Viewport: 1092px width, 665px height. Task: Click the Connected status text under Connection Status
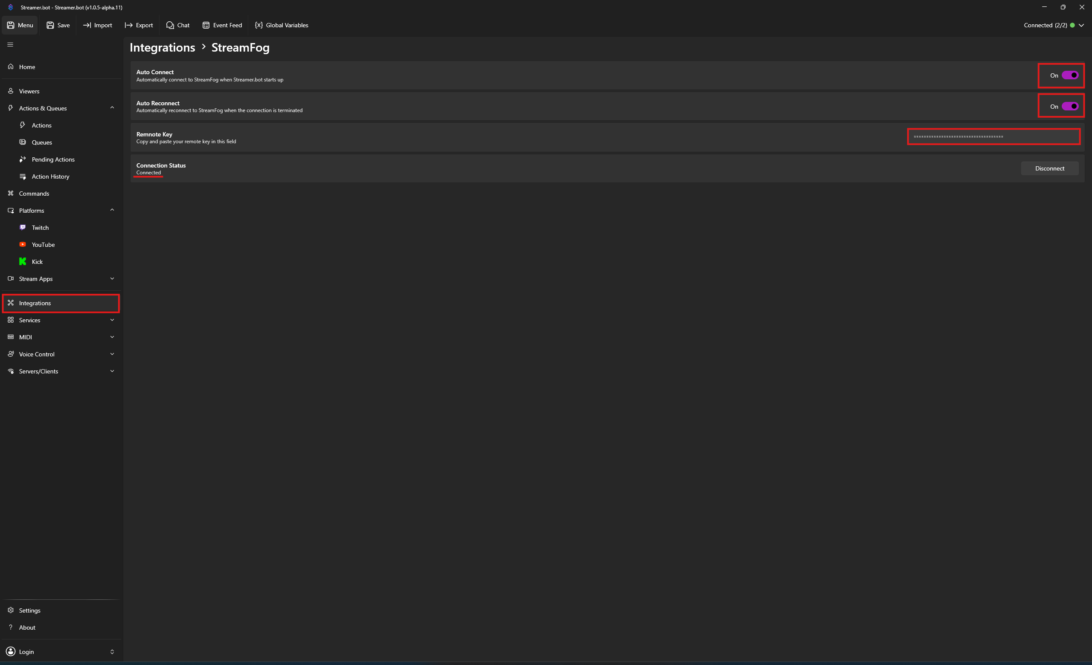click(x=148, y=173)
